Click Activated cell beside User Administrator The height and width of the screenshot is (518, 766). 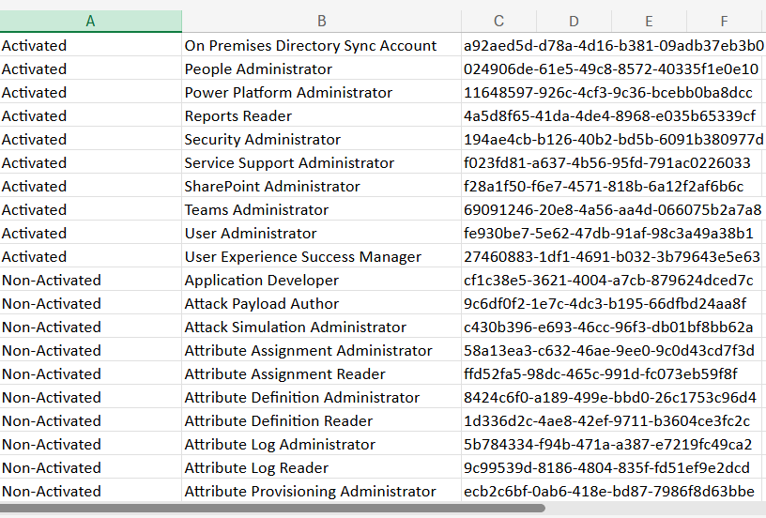35,234
